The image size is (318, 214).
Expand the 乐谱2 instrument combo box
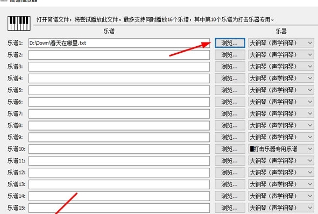(x=281, y=55)
